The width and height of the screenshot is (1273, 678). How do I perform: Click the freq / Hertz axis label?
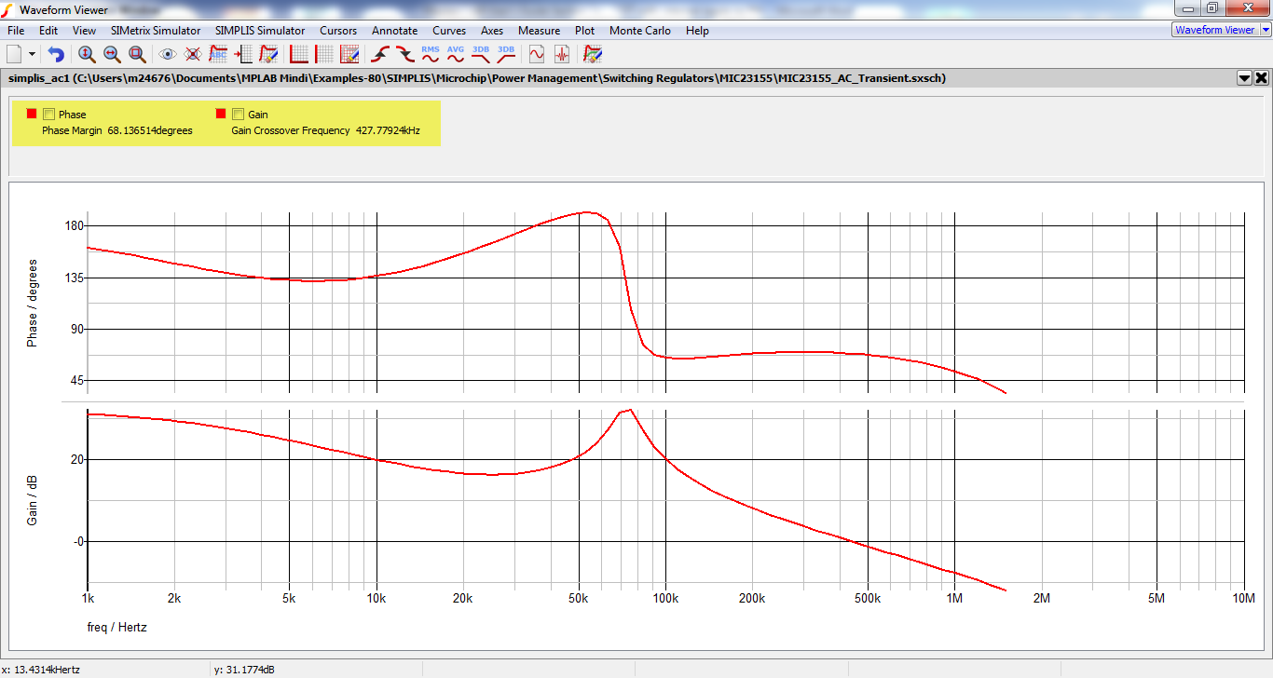coord(116,627)
